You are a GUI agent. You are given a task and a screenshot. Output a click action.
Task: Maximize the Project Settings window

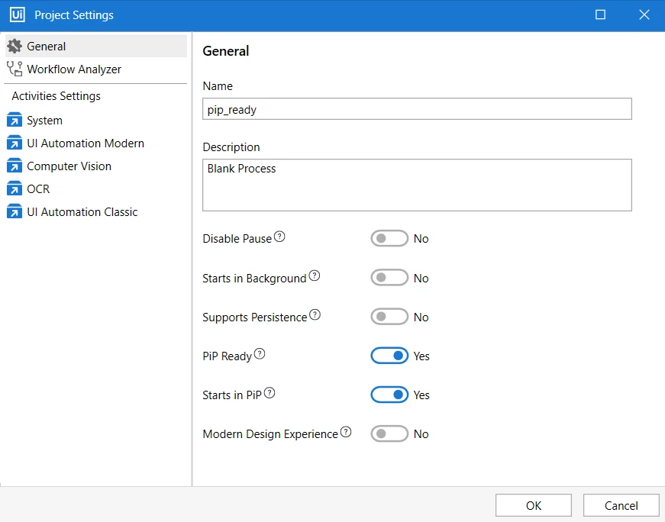pyautogui.click(x=600, y=14)
